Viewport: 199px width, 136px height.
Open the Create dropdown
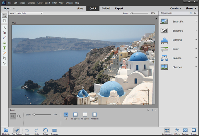(x=176, y=9)
